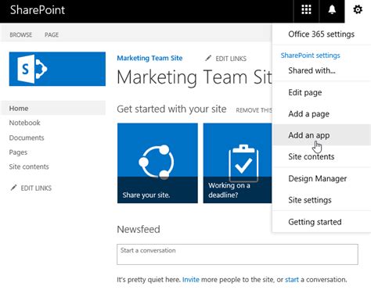This screenshot has height=290, width=371.
Task: Open the Working on a deadline tile
Action: 237,163
